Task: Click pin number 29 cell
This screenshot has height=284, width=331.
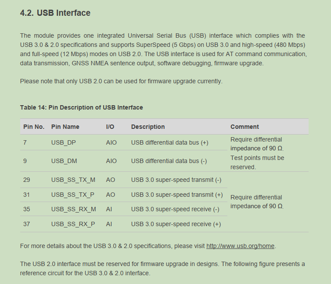Action: coord(27,180)
